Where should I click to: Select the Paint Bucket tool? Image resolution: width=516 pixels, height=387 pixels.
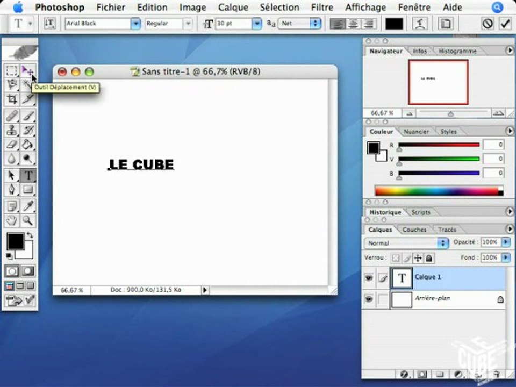(x=27, y=145)
